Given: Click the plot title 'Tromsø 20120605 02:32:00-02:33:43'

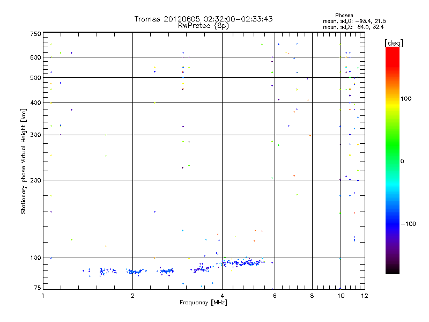Looking at the screenshot, I should [203, 19].
